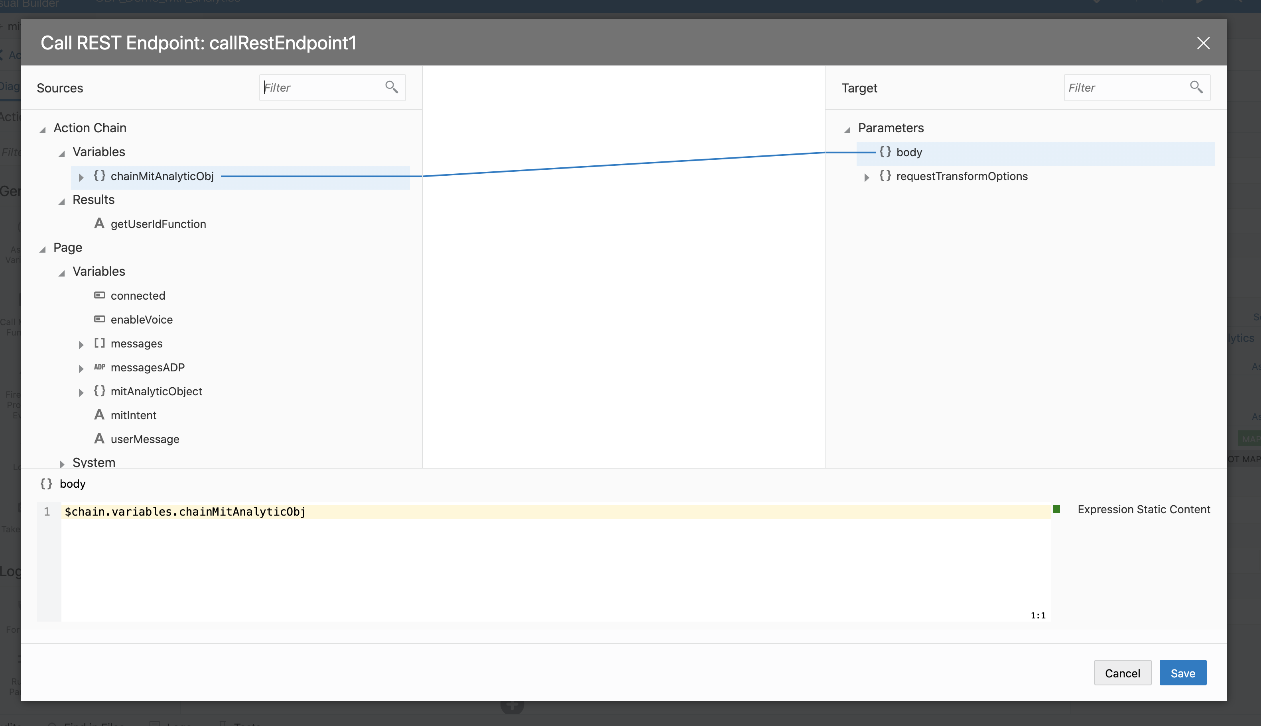This screenshot has height=726, width=1261.
Task: Select the body target parameter
Action: [909, 153]
